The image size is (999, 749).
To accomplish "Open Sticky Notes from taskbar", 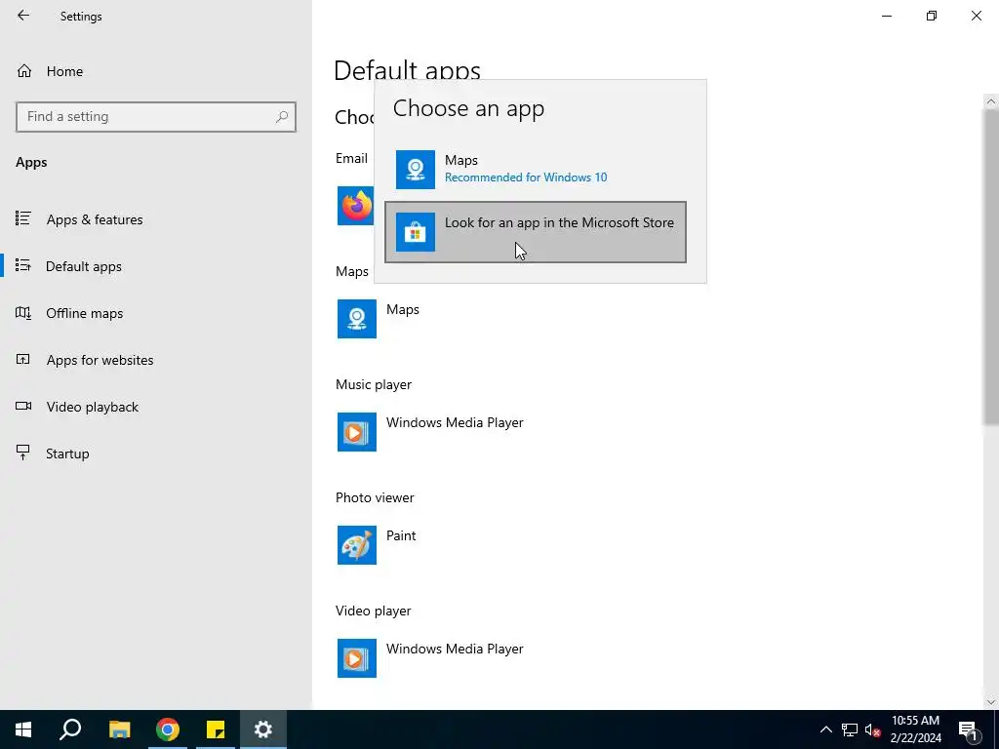I will click(x=216, y=729).
